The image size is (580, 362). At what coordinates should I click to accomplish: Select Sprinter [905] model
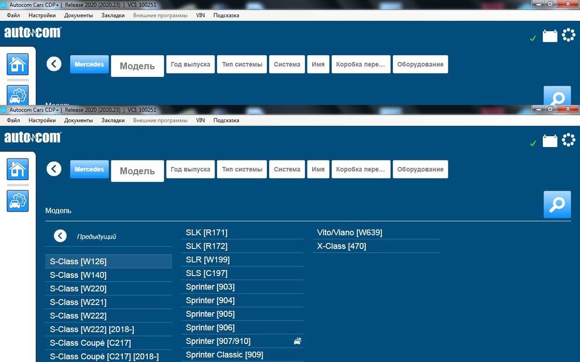pos(242,314)
